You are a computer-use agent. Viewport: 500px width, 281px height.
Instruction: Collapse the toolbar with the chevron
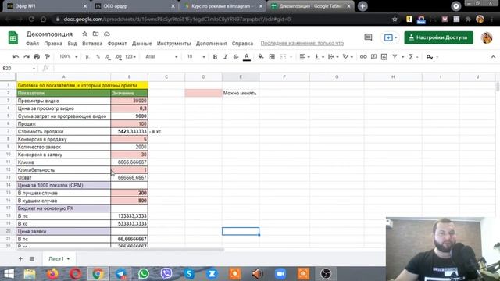pos(493,57)
